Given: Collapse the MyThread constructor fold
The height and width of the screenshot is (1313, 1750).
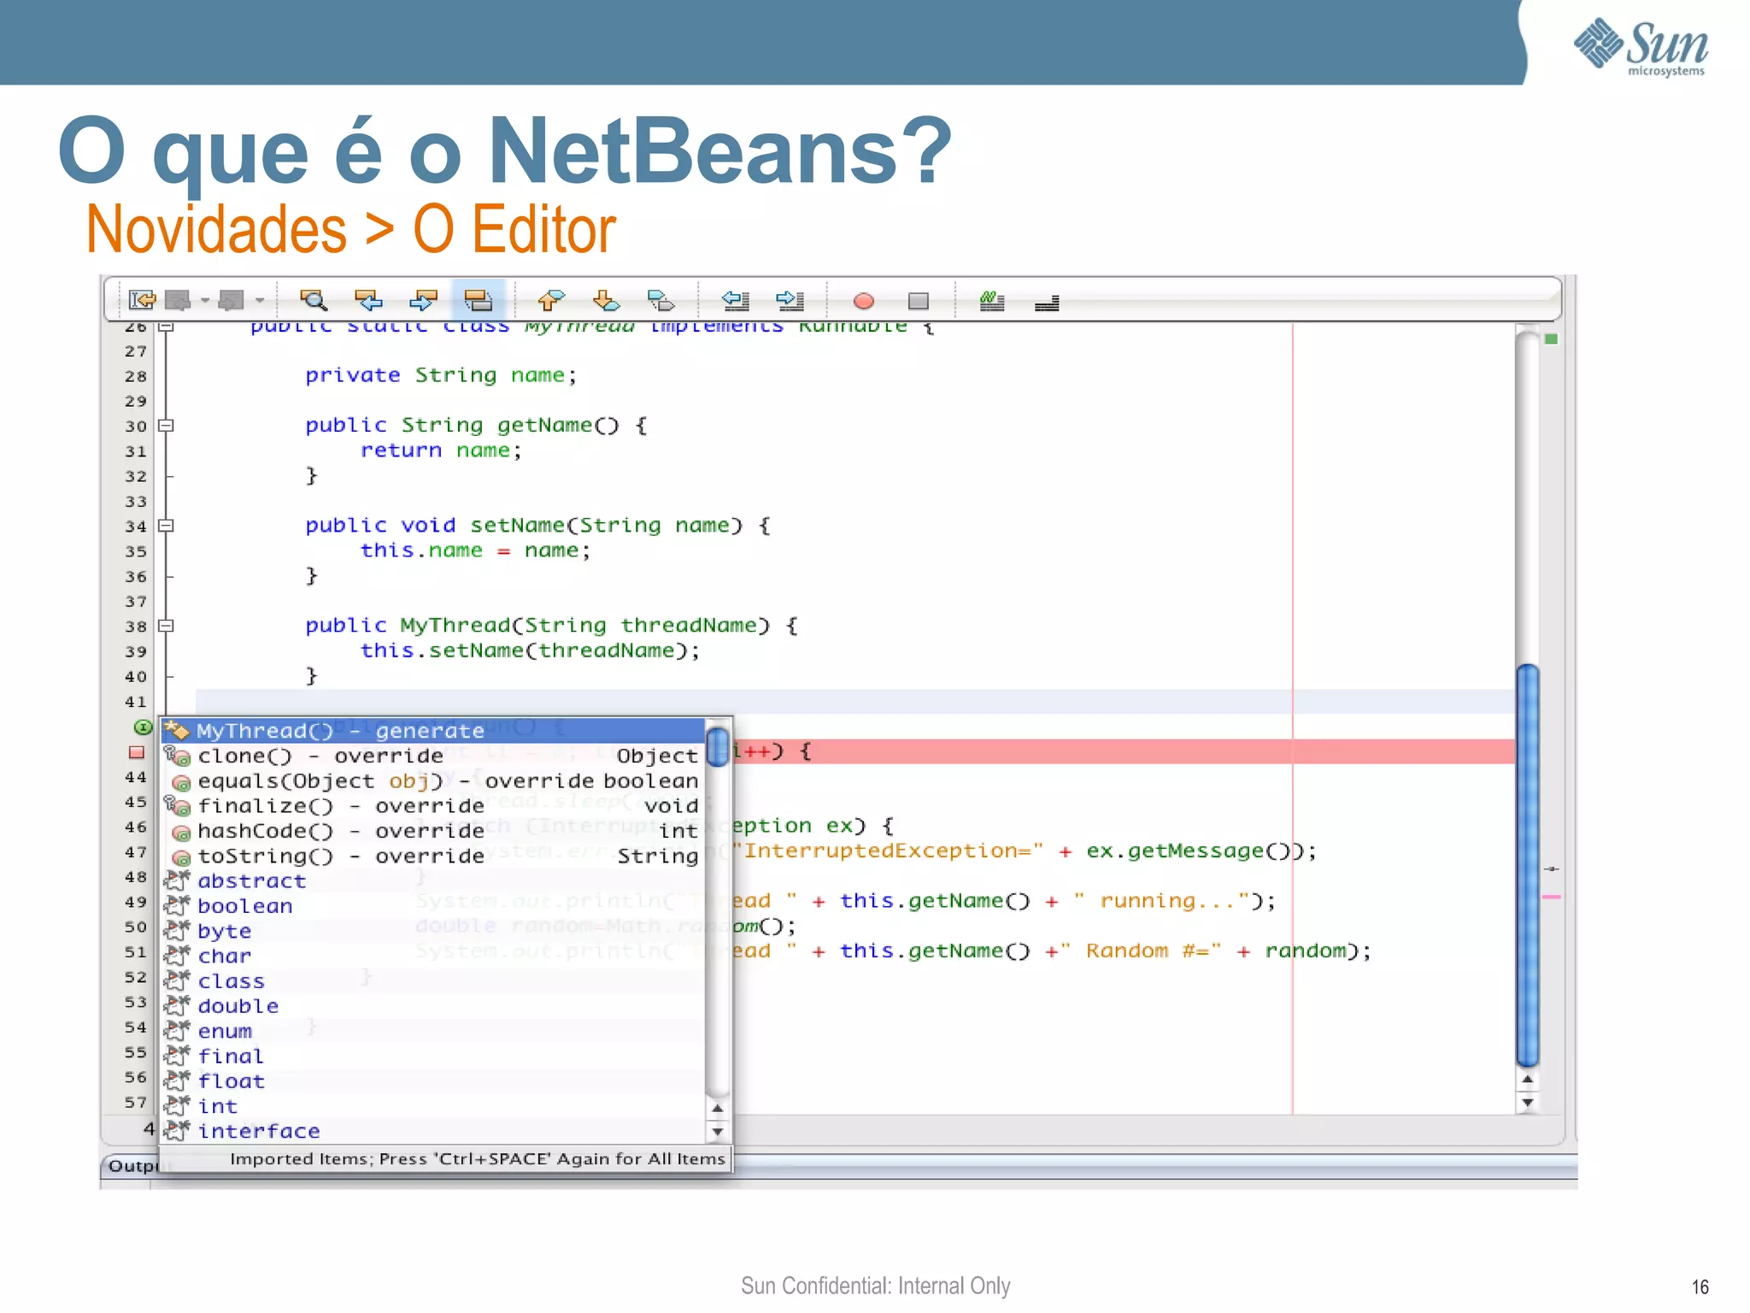Looking at the screenshot, I should (x=167, y=625).
